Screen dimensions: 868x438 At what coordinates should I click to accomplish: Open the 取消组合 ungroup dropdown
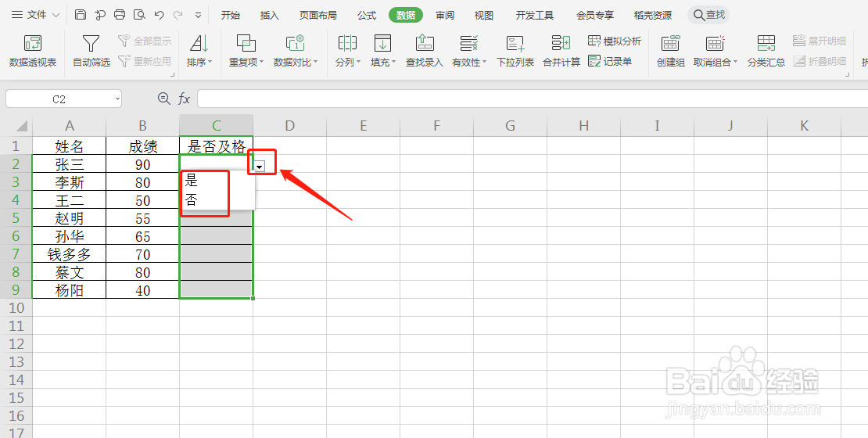[x=716, y=51]
